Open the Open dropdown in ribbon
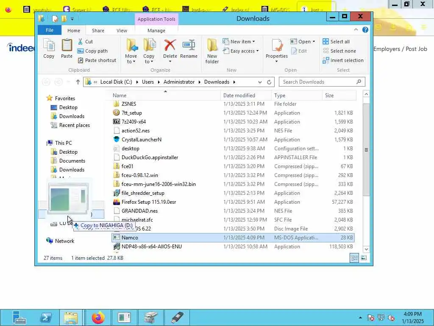434x326 pixels. (x=303, y=42)
